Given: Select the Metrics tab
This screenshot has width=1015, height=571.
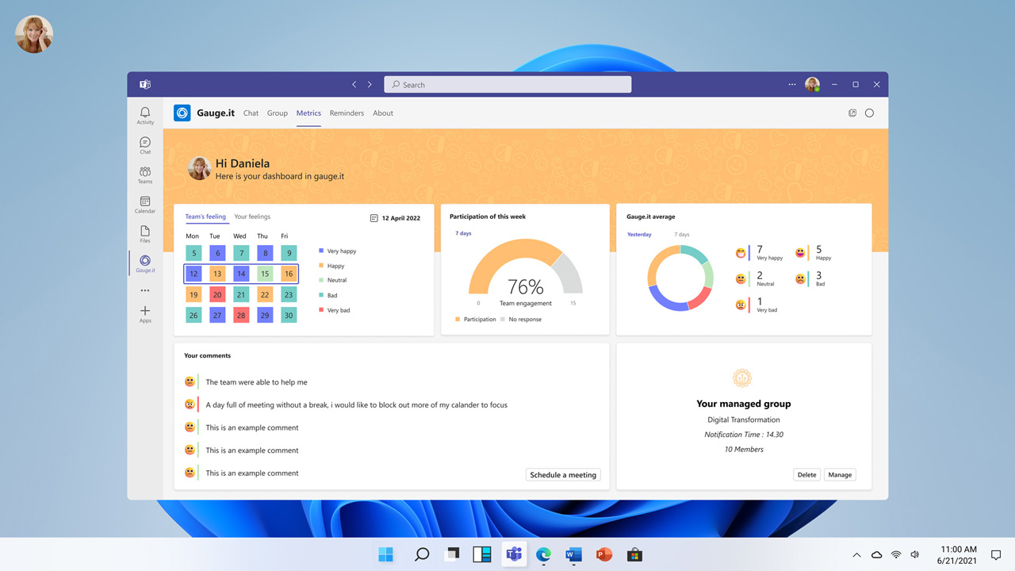Looking at the screenshot, I should (308, 113).
